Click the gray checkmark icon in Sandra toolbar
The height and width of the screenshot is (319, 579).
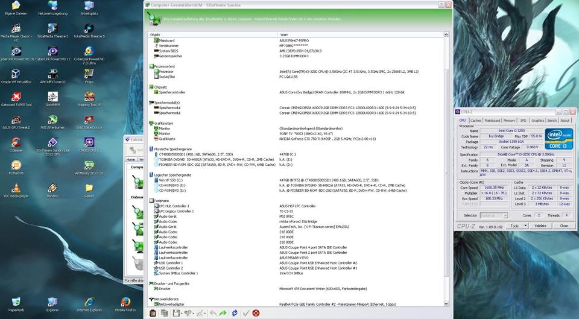tap(246, 313)
